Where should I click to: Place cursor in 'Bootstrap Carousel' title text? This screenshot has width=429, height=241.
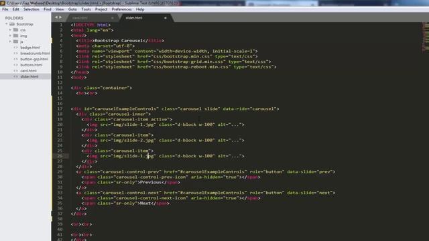(x=119, y=41)
